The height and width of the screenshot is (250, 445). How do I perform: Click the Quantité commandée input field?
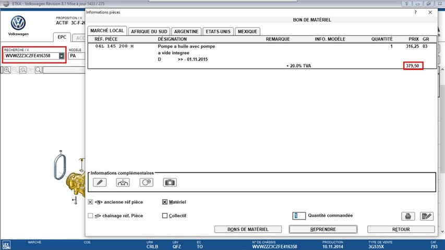point(299,216)
